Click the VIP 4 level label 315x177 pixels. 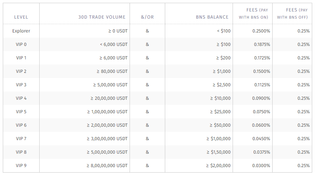click(x=21, y=98)
